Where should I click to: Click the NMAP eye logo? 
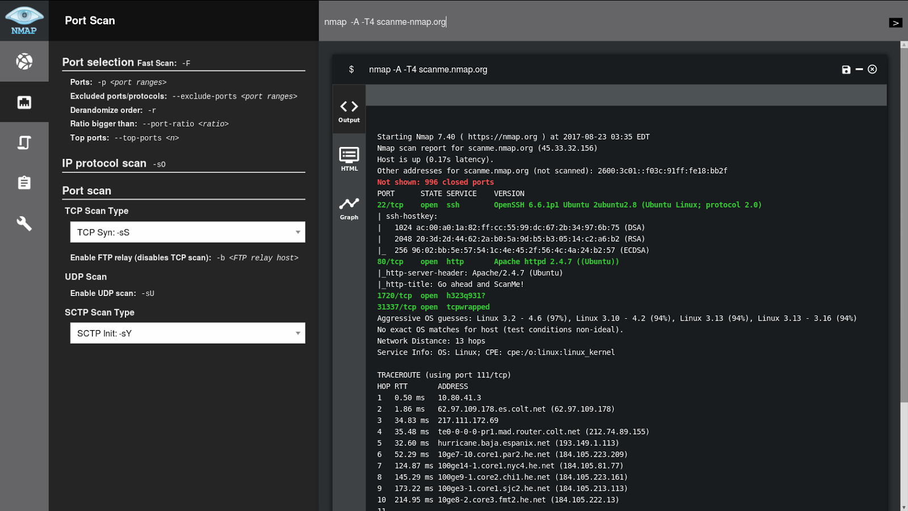24,20
